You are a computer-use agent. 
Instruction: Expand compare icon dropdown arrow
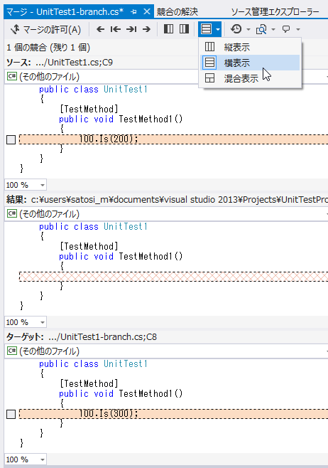coord(273,29)
